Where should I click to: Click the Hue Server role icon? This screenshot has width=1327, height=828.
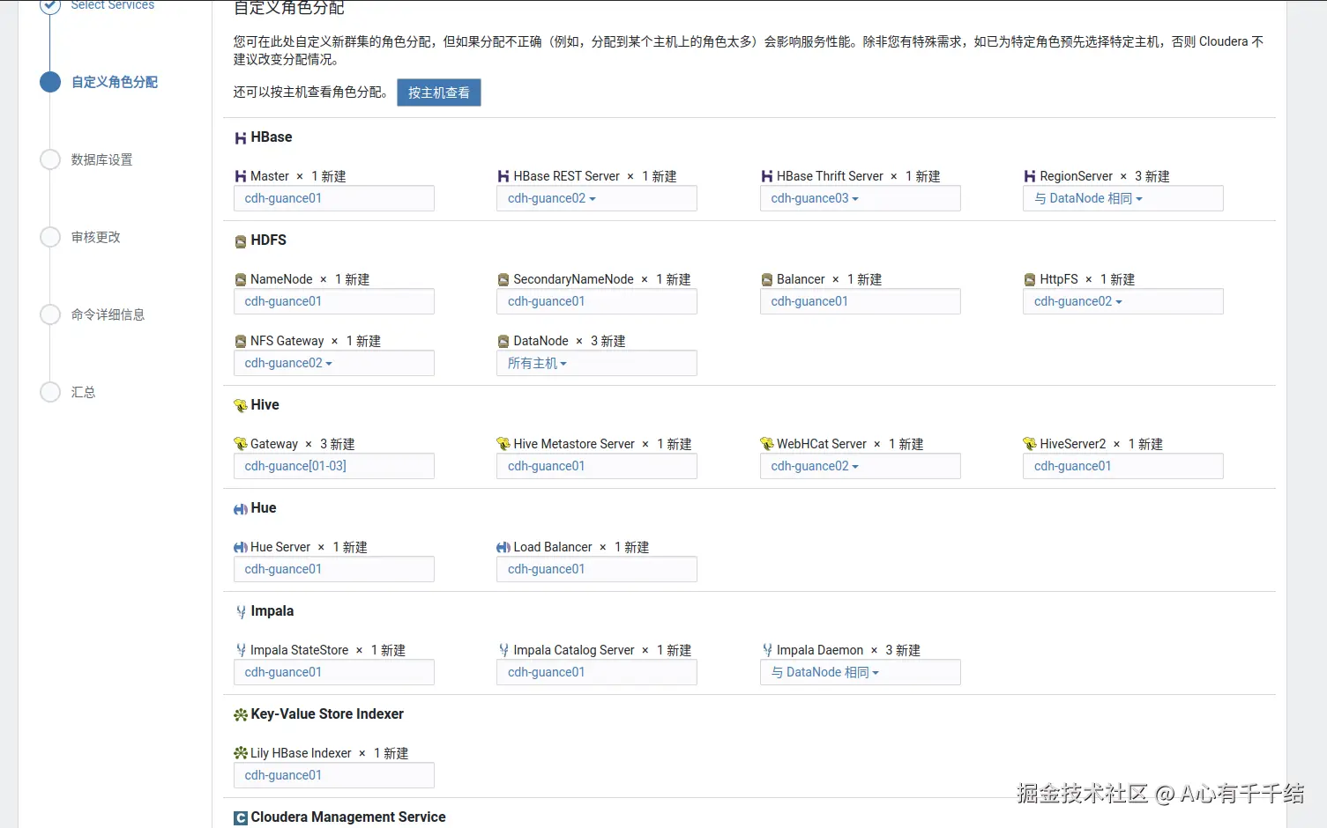(240, 548)
